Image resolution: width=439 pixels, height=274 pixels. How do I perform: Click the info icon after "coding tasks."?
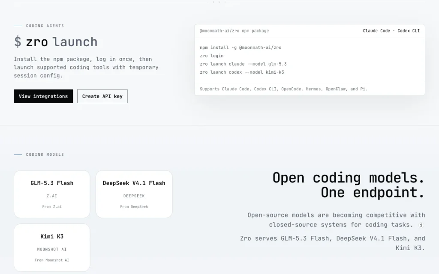pos(421,225)
